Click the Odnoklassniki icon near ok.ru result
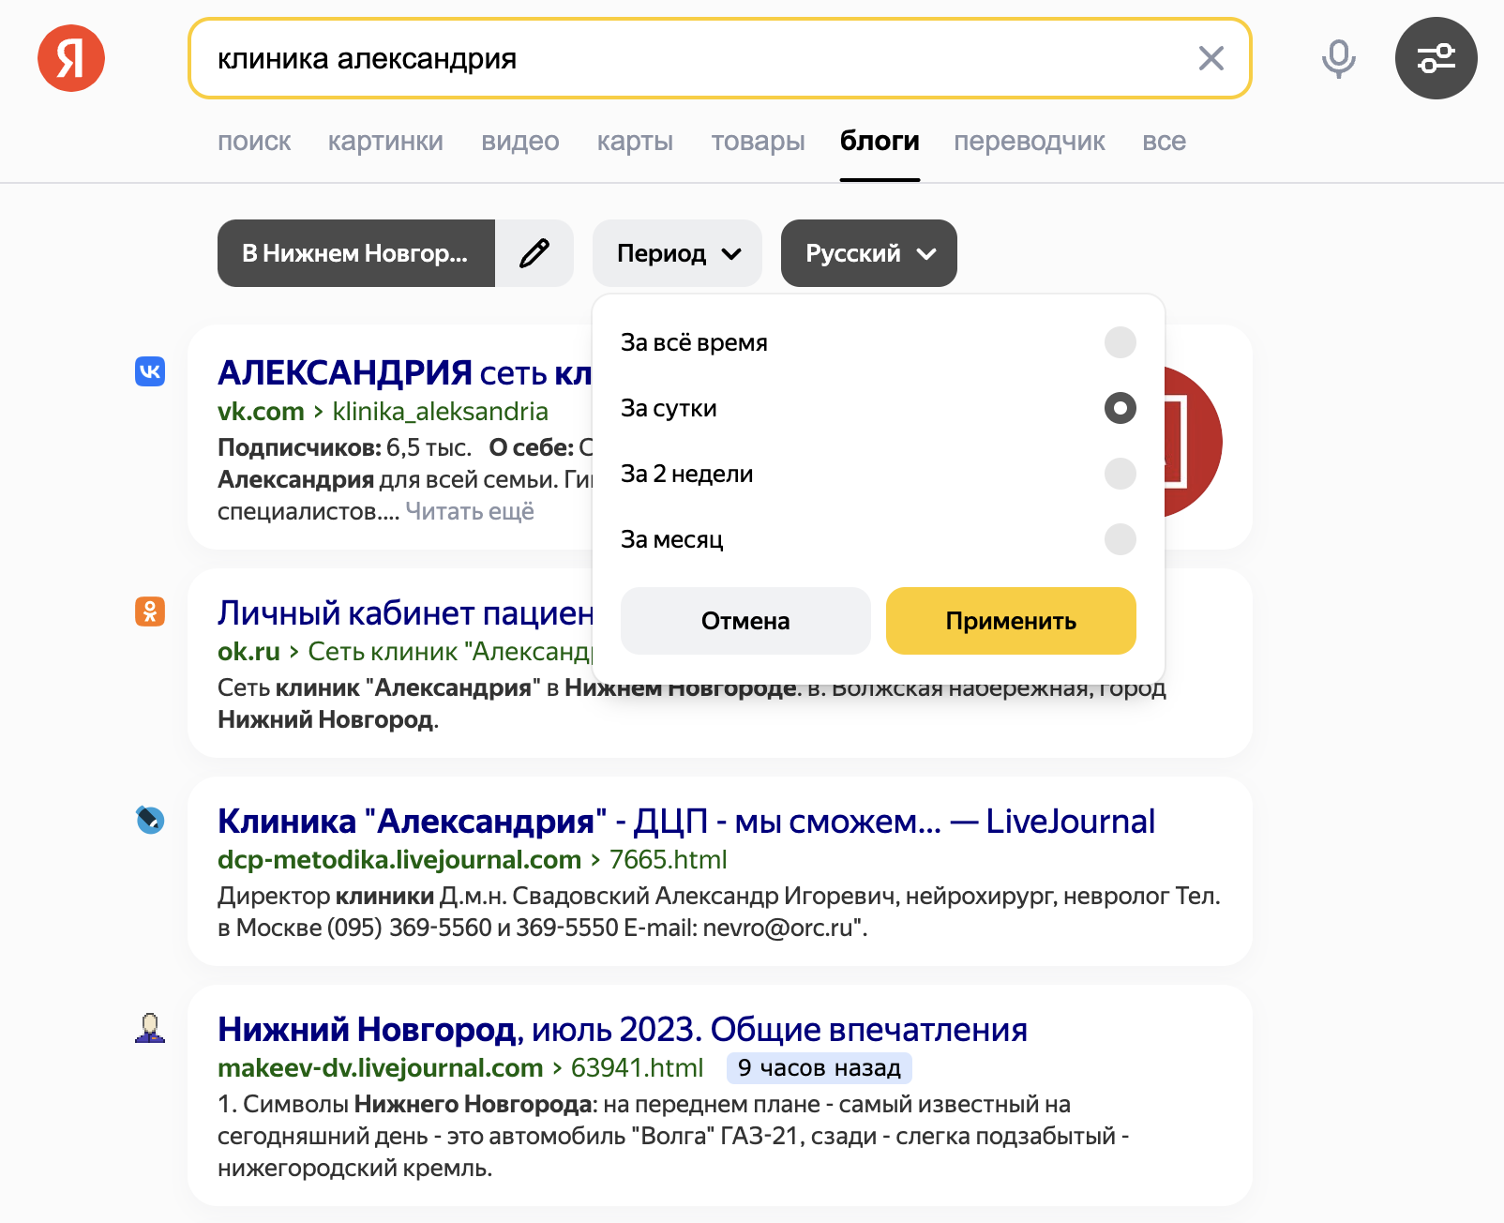Image resolution: width=1504 pixels, height=1223 pixels. pos(148,612)
